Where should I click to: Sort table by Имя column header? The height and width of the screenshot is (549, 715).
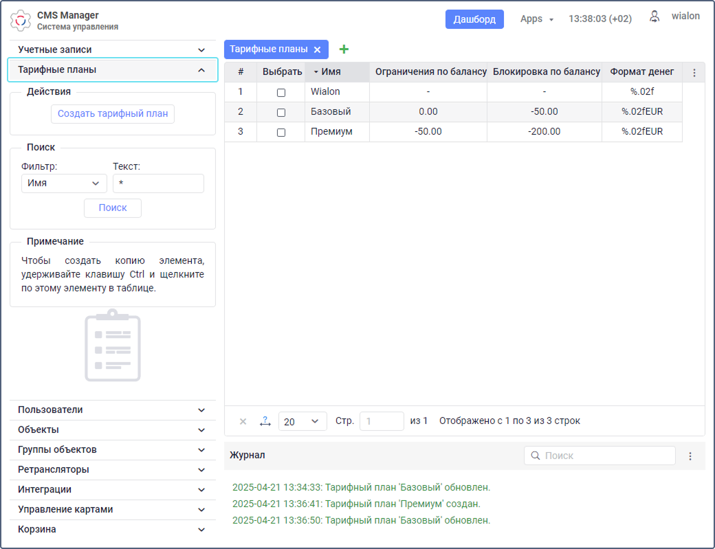tap(331, 72)
